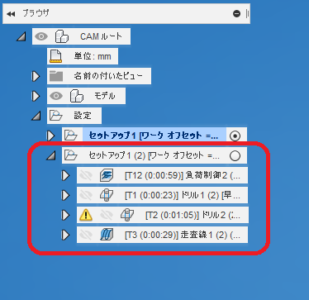Viewport: 309px width, 300px height.
Task: Select the 単位: mm entry
Action: pyautogui.click(x=93, y=56)
